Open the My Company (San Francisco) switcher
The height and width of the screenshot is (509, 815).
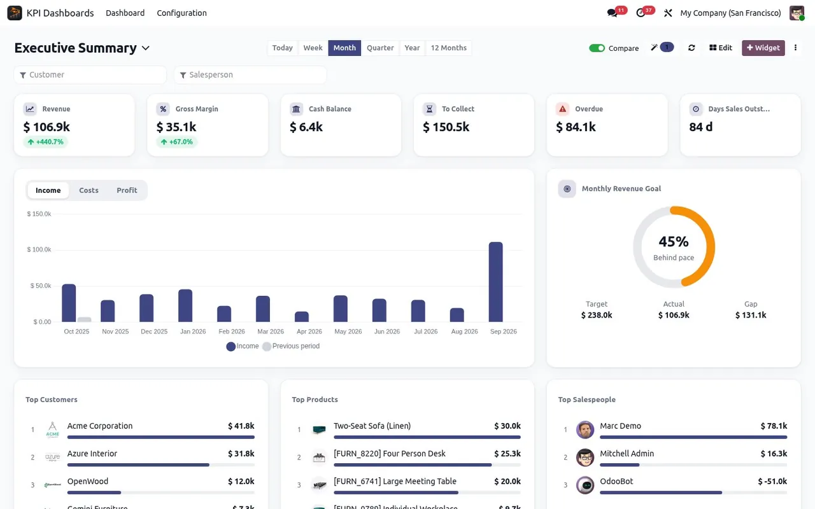[730, 13]
